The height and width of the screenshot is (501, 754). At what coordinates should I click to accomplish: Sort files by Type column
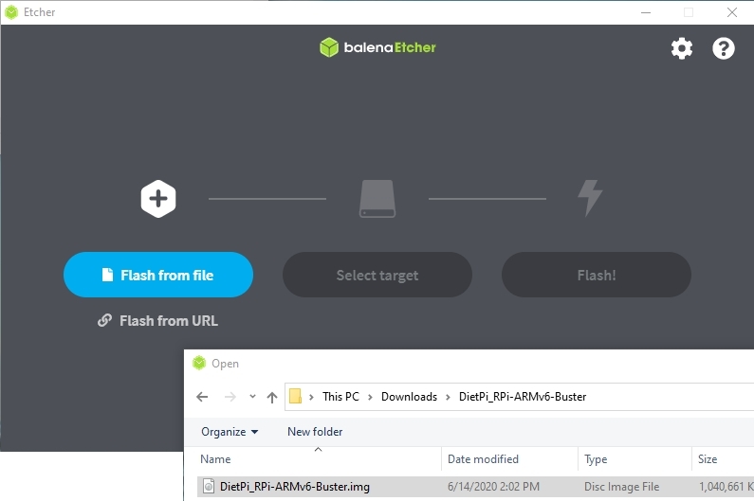pos(634,459)
